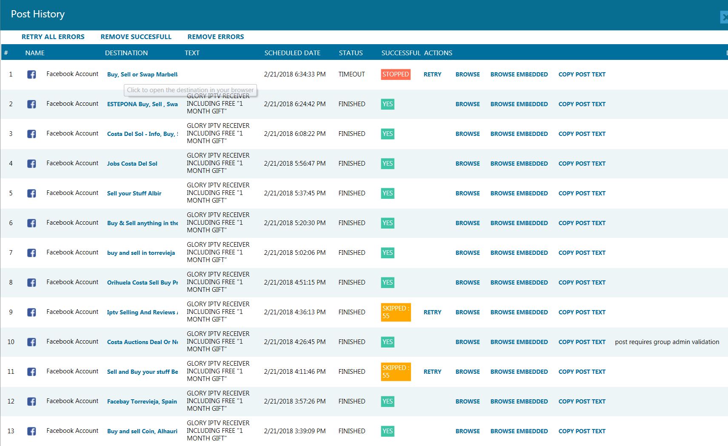The image size is (728, 446).
Task: Retry all errors
Action: (53, 37)
